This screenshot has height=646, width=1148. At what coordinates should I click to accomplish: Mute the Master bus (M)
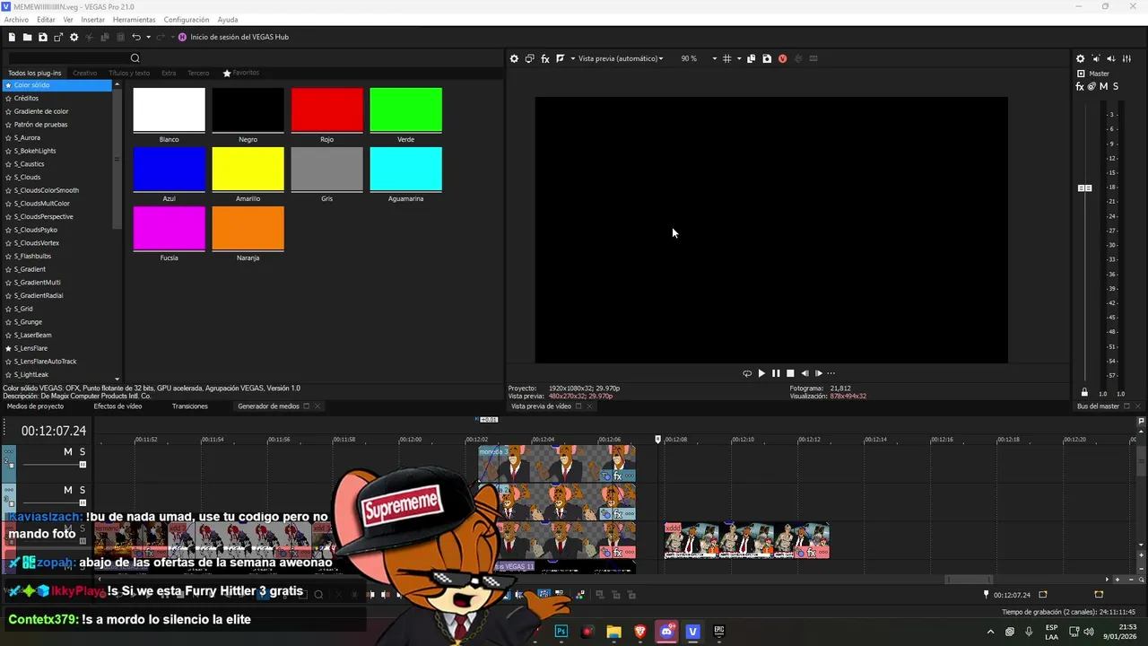pos(1103,86)
